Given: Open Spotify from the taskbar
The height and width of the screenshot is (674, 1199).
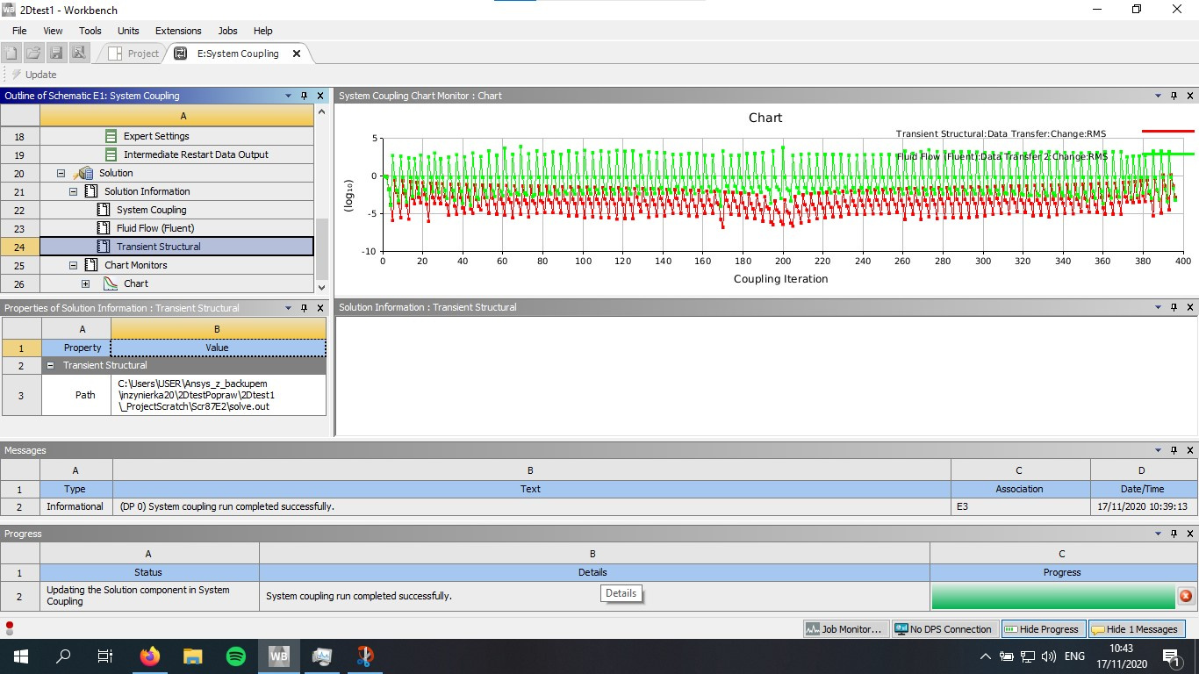Looking at the screenshot, I should pyautogui.click(x=236, y=656).
